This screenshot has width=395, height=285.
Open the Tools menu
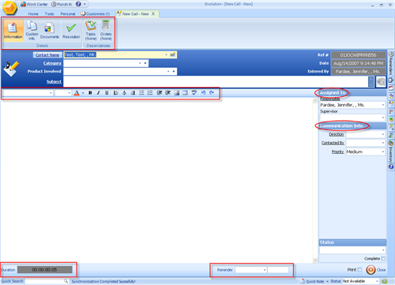click(x=49, y=13)
